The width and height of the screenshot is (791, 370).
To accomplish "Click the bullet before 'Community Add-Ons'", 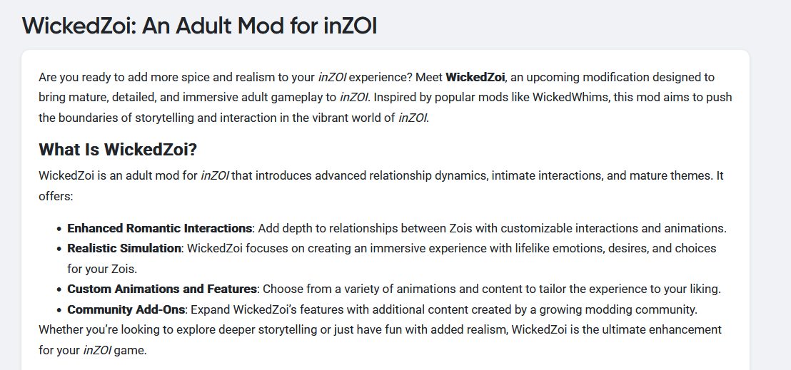I will tap(59, 310).
